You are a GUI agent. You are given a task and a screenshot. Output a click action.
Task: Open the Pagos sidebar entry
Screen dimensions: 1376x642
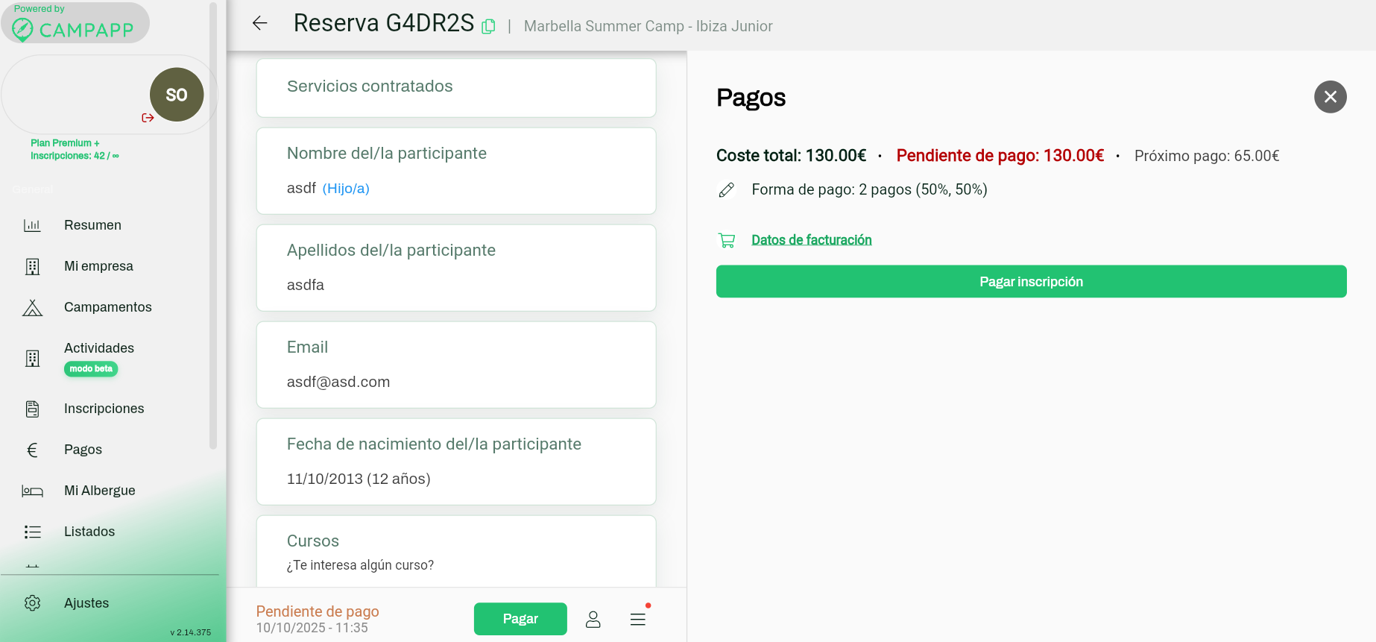click(x=83, y=450)
